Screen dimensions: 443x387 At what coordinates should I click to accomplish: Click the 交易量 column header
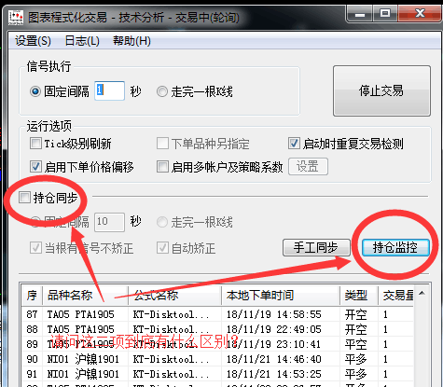point(395,296)
